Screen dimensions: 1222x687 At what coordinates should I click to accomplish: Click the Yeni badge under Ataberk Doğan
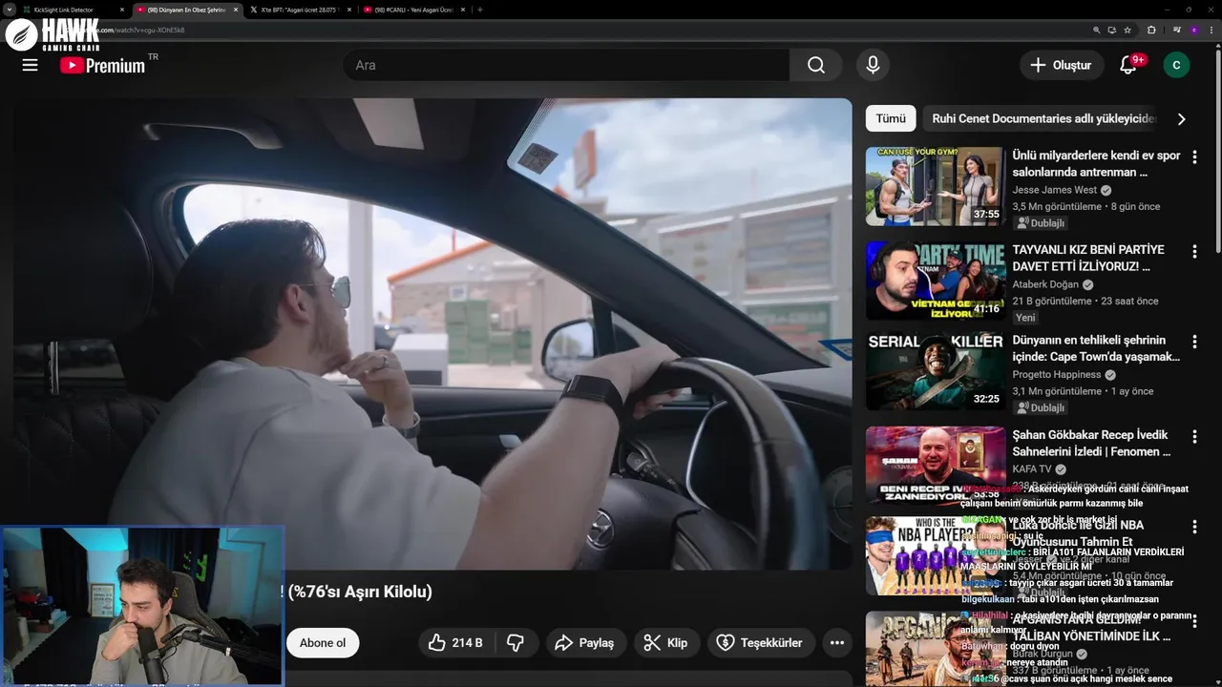(x=1025, y=317)
